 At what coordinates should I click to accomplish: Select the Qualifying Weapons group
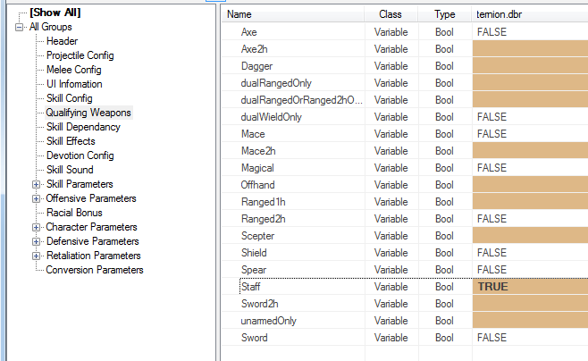coord(88,113)
